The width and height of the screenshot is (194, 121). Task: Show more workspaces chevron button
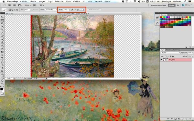pyautogui.click(x=178, y=5)
